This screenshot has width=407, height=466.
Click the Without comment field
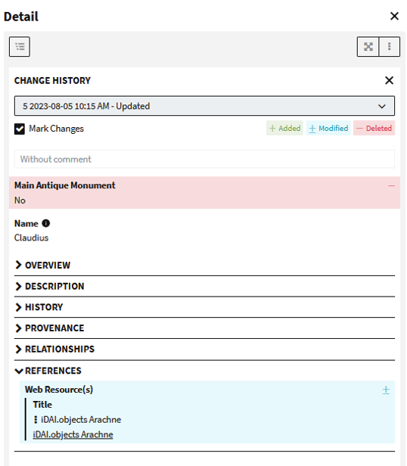pyautogui.click(x=204, y=159)
